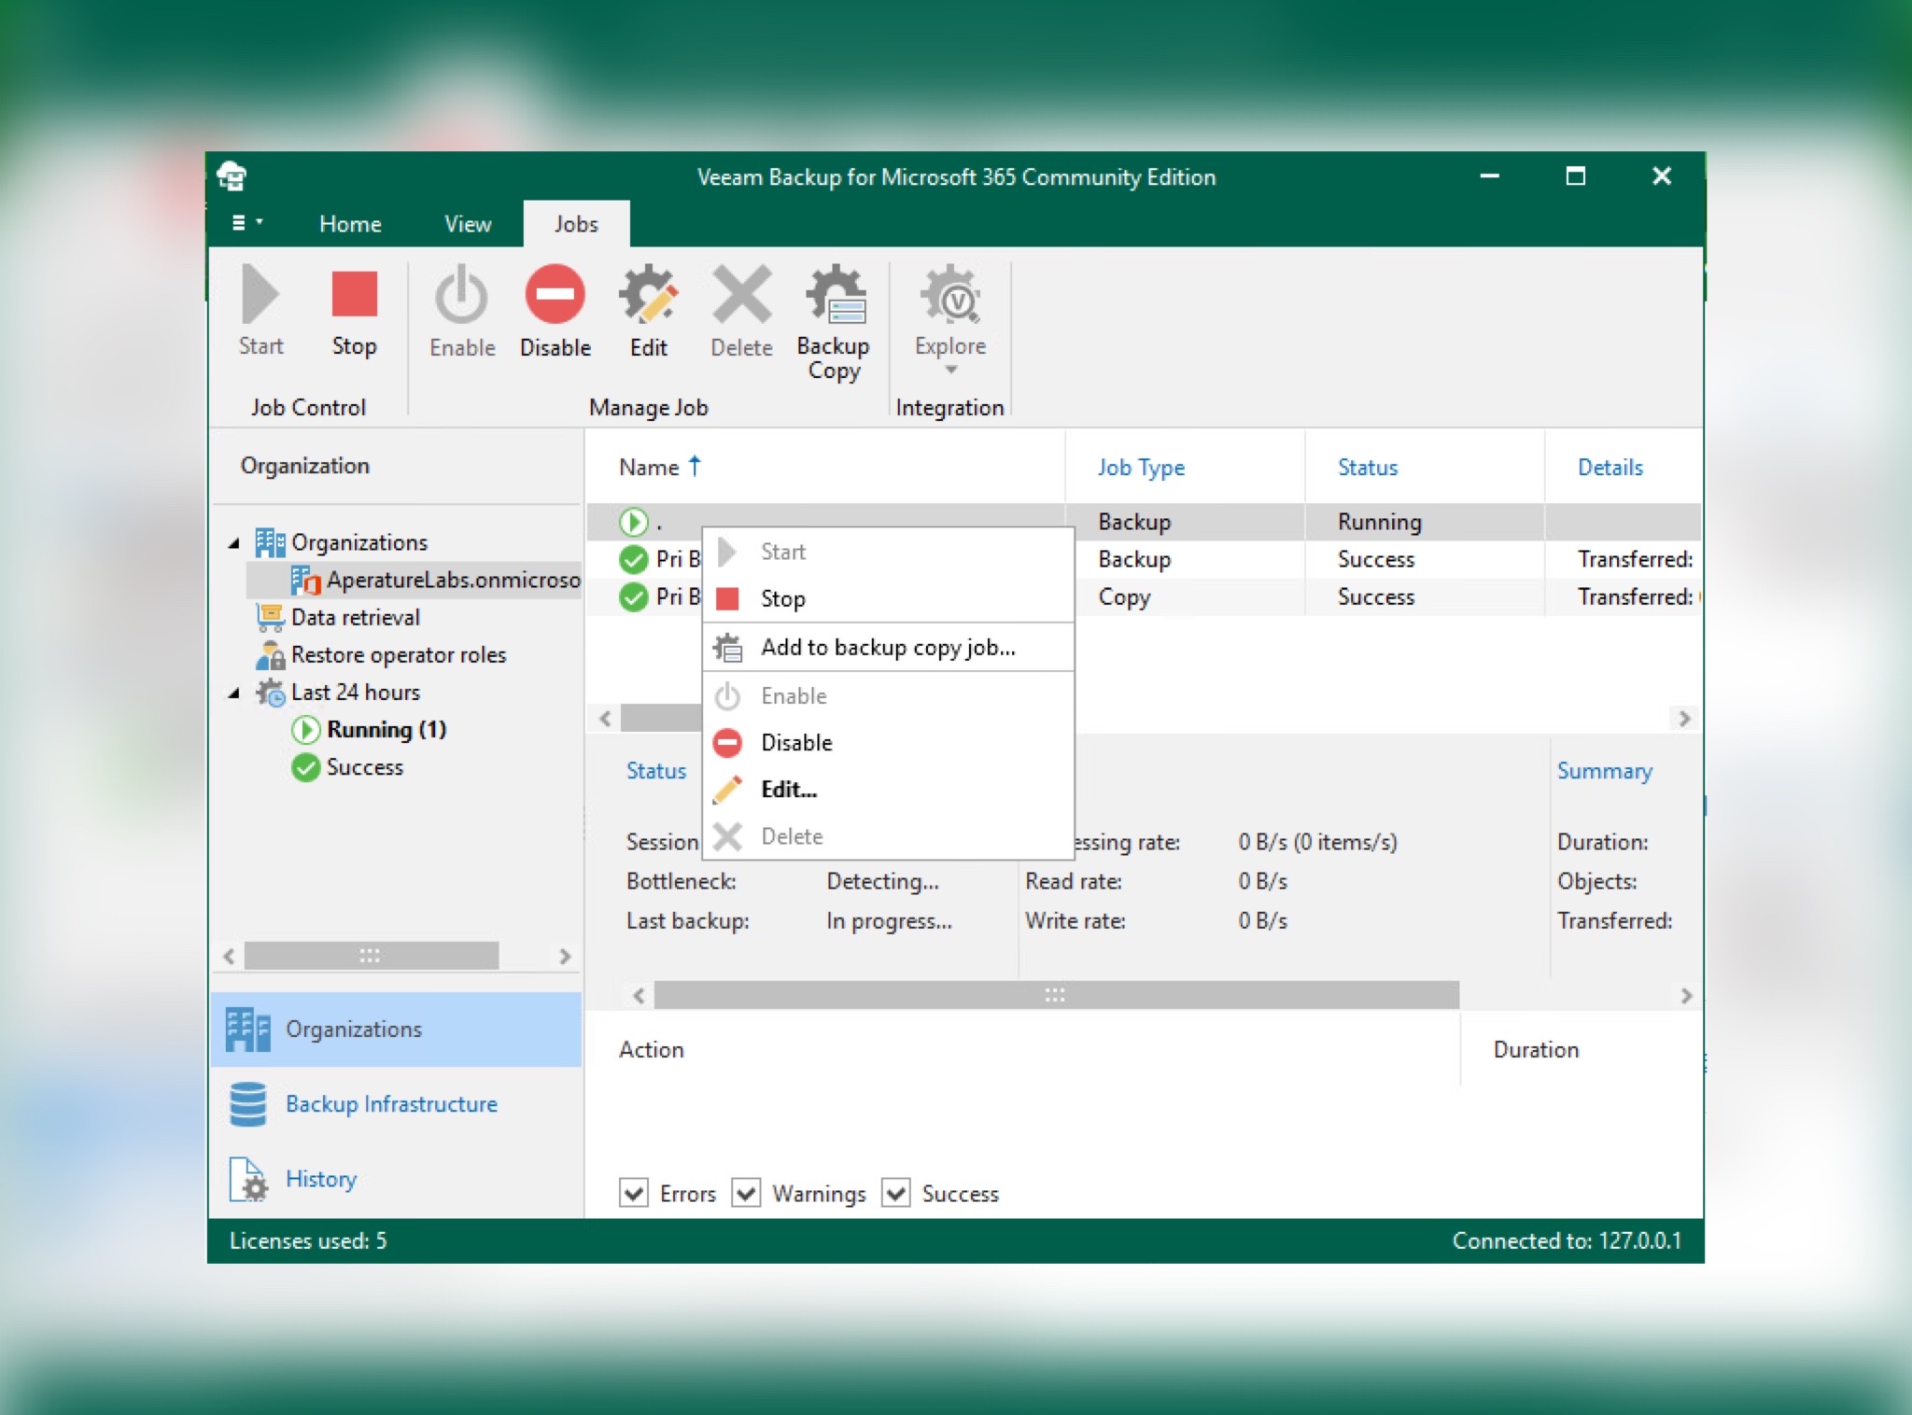Viewport: 1912px width, 1415px height.
Task: Collapse the Last 24 hours node
Action: click(x=234, y=692)
